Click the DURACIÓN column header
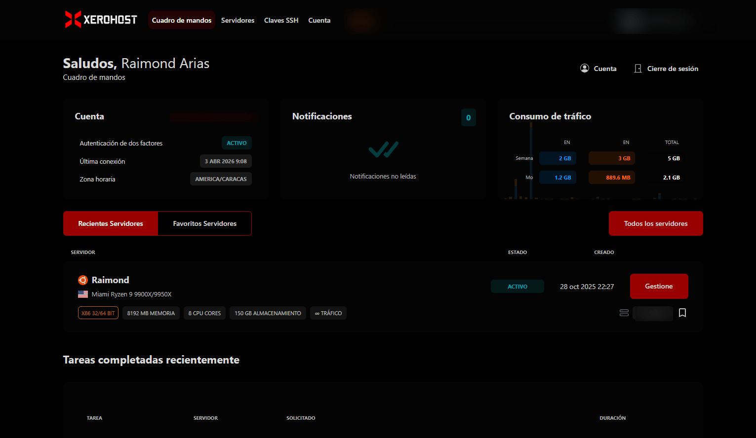Image resolution: width=756 pixels, height=438 pixels. click(613, 418)
